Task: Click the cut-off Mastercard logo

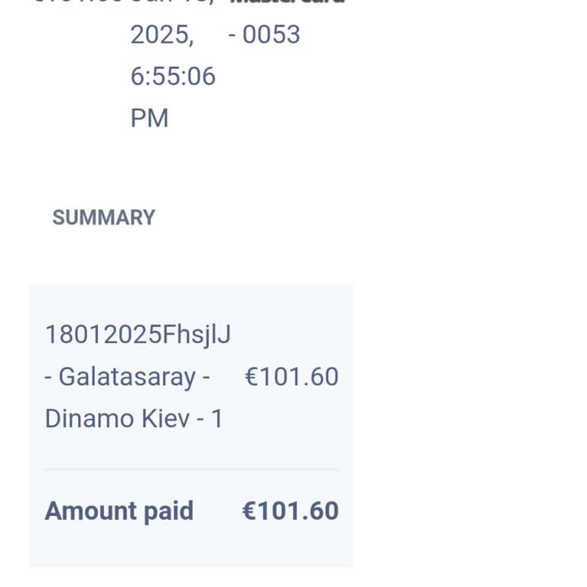Action: click(287, 2)
